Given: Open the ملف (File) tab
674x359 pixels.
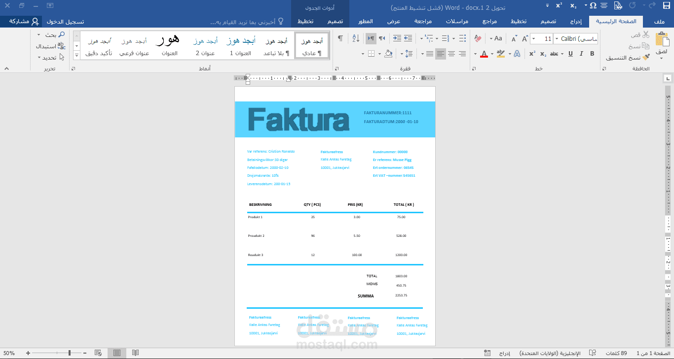Looking at the screenshot, I should (659, 22).
